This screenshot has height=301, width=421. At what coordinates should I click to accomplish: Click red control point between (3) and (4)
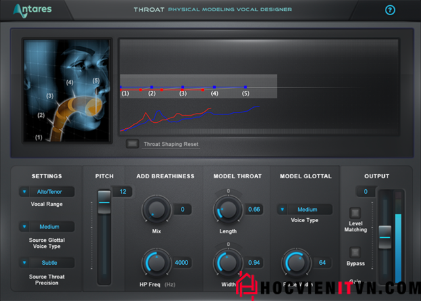203,90
